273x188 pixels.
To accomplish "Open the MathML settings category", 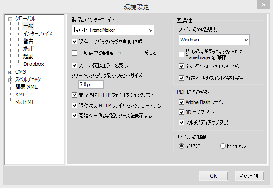I will pos(25,102).
